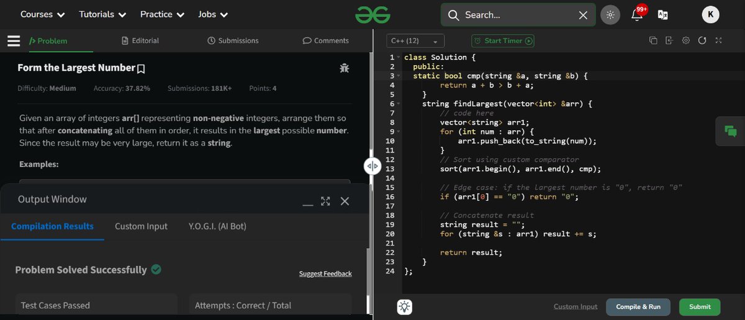Clear the search box with X
This screenshot has height=320, width=745.
[x=583, y=15]
